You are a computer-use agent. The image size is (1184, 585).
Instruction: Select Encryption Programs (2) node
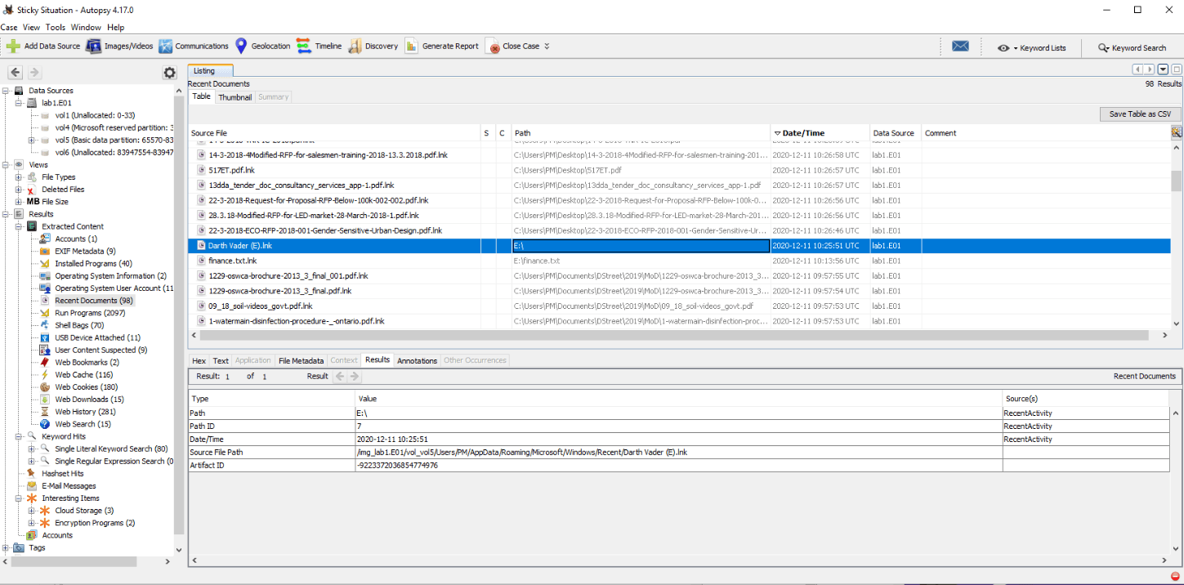pos(95,523)
